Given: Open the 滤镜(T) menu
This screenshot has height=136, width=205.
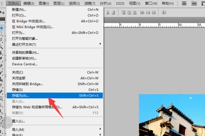Looking at the screenshot, I should [x=90, y=3].
